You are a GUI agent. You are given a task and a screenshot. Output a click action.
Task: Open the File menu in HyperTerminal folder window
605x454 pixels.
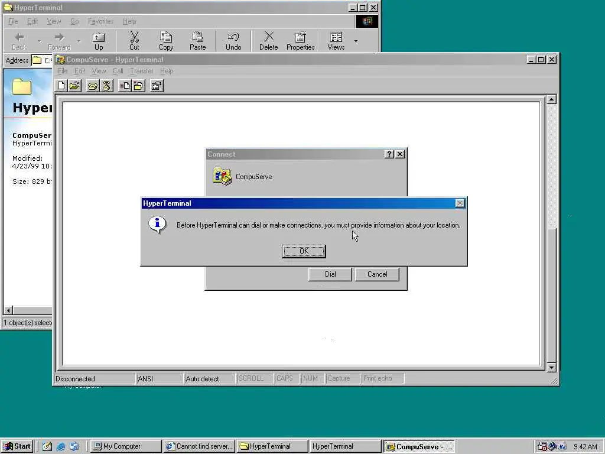(13, 21)
